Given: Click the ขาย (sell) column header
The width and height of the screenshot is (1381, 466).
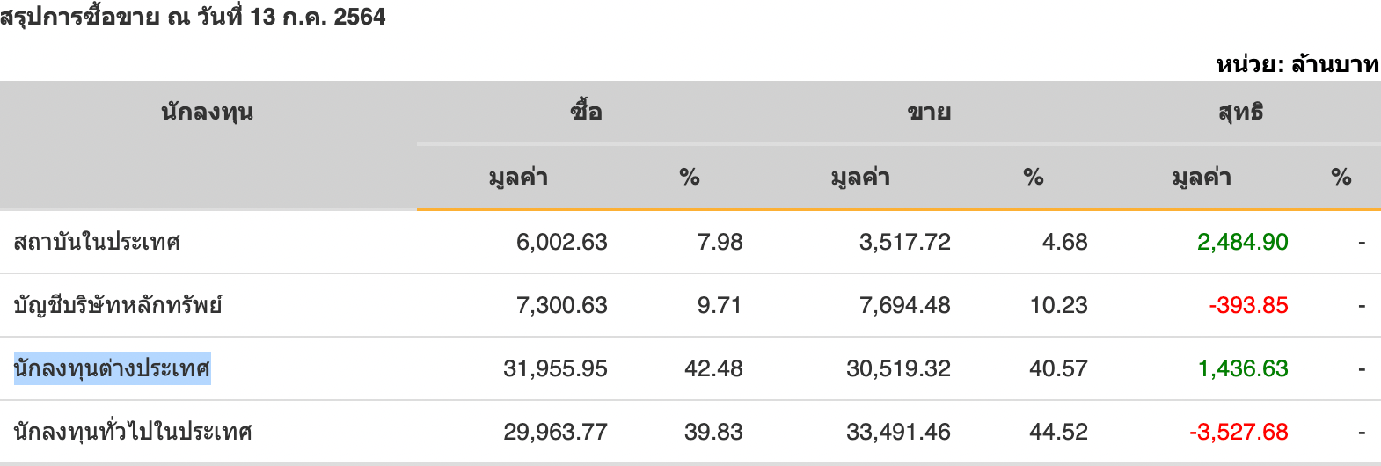Looking at the screenshot, I should pos(929,112).
